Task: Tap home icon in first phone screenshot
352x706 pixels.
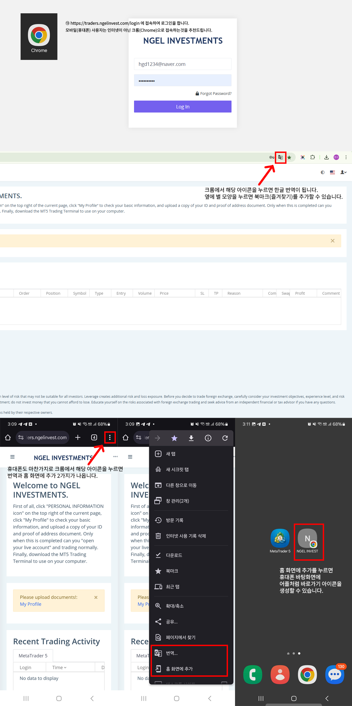Action: (x=8, y=437)
